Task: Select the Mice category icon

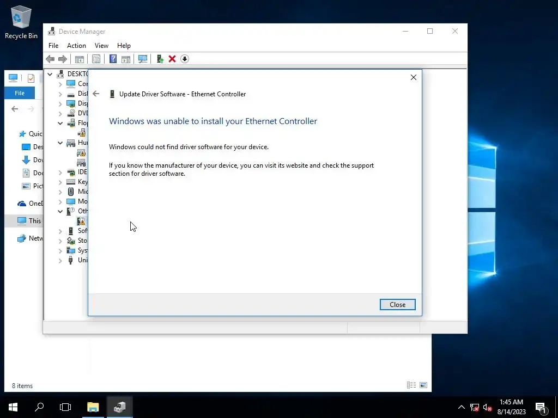Action: [71, 192]
